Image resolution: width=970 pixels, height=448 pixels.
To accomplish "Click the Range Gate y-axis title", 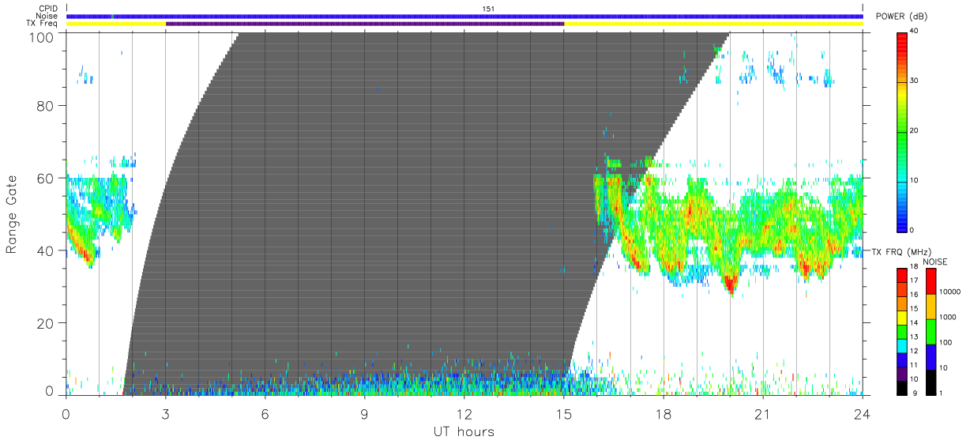I will 12,215.
